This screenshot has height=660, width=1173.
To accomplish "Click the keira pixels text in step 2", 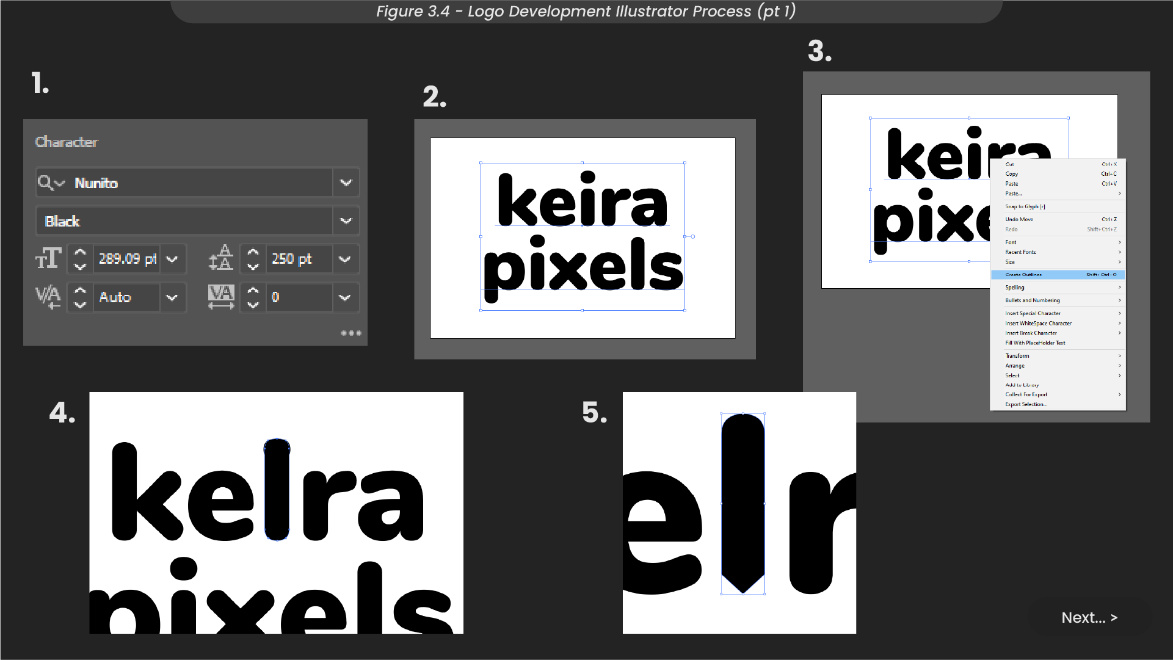I will click(583, 236).
